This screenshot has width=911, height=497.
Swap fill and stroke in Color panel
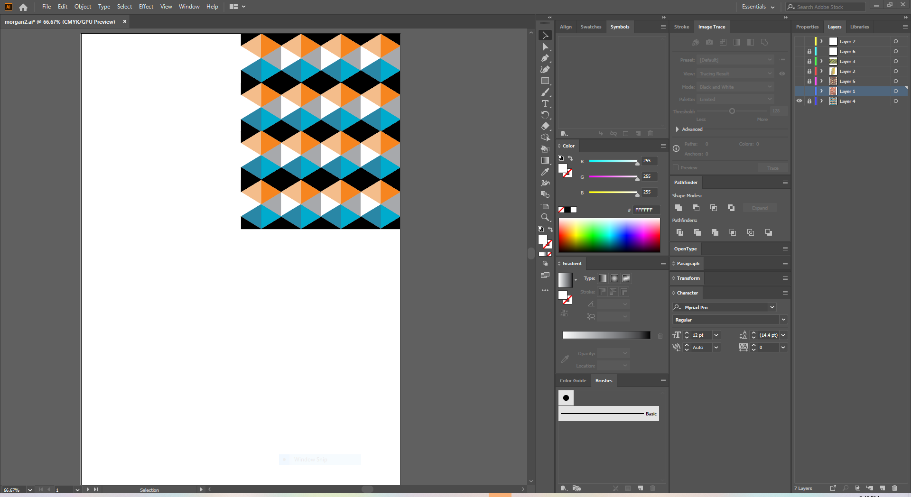tap(571, 158)
